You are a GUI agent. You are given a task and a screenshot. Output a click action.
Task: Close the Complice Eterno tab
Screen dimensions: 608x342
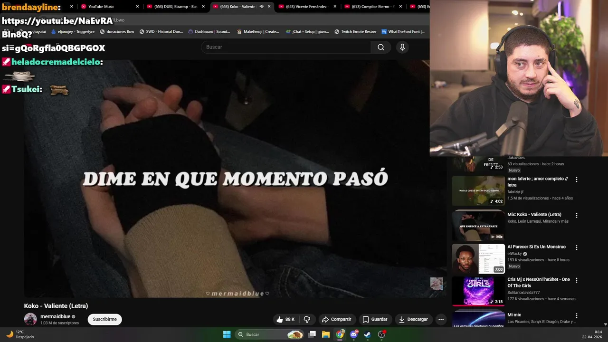tap(400, 7)
